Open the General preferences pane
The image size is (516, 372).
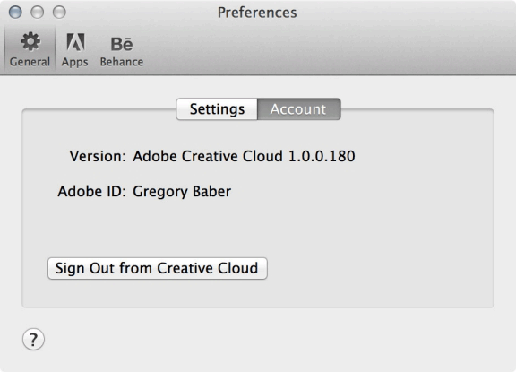click(x=30, y=49)
